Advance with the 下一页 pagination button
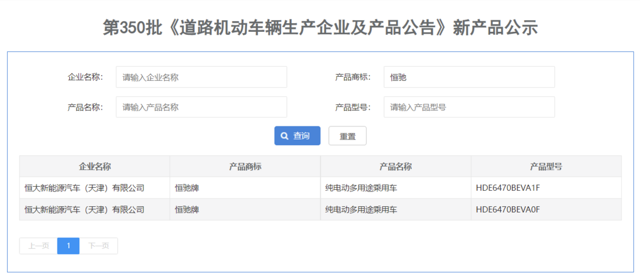The image size is (640, 280). point(98,246)
